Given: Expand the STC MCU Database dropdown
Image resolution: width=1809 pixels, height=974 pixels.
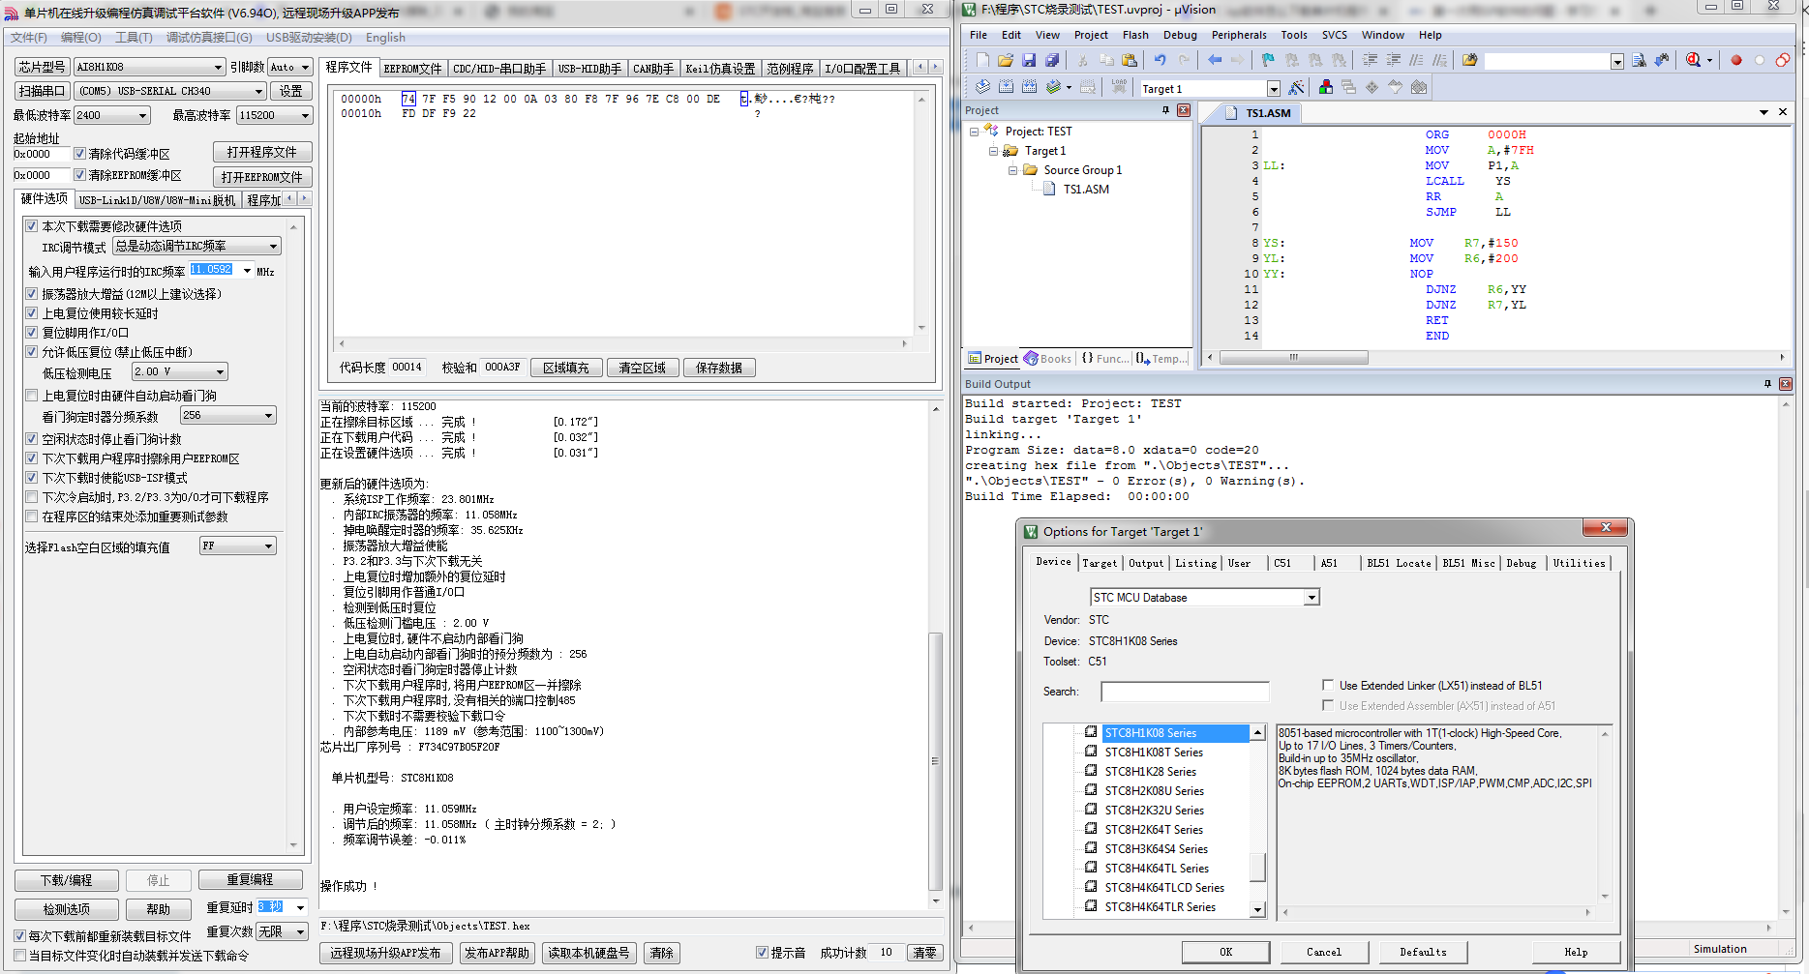Looking at the screenshot, I should (x=1312, y=598).
